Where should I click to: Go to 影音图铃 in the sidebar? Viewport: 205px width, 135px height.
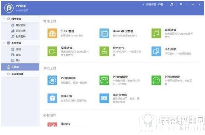(x=18, y=37)
